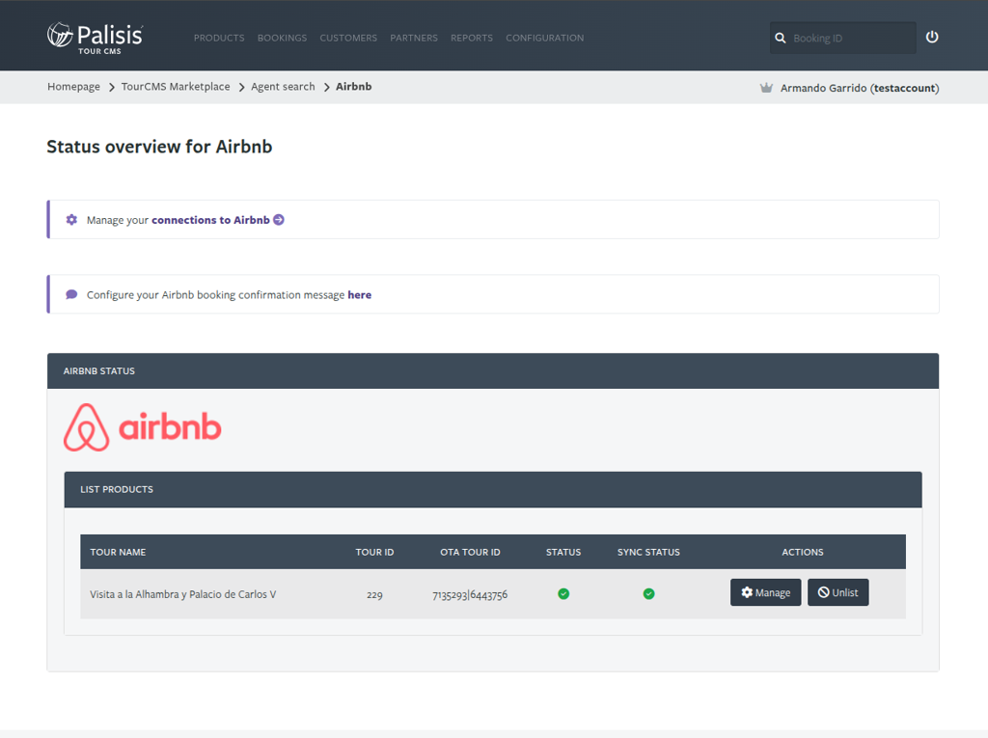Click Manage button for Alhambra tour
This screenshot has width=988, height=738.
pos(765,592)
